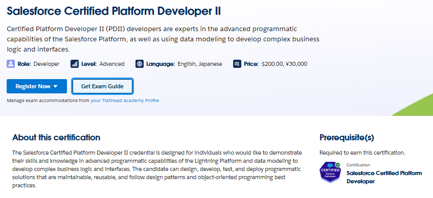Screen dimensions: 433x198
Task: Open the Register Now dropdown
Action: click(x=37, y=86)
